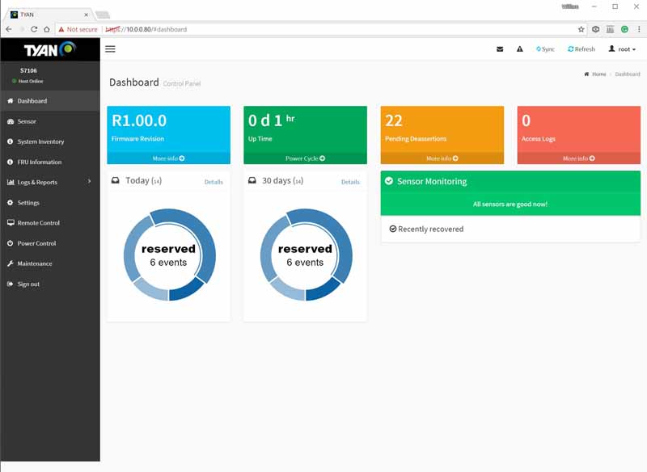Click the Power Control power icon
This screenshot has width=647, height=472.
11,243
